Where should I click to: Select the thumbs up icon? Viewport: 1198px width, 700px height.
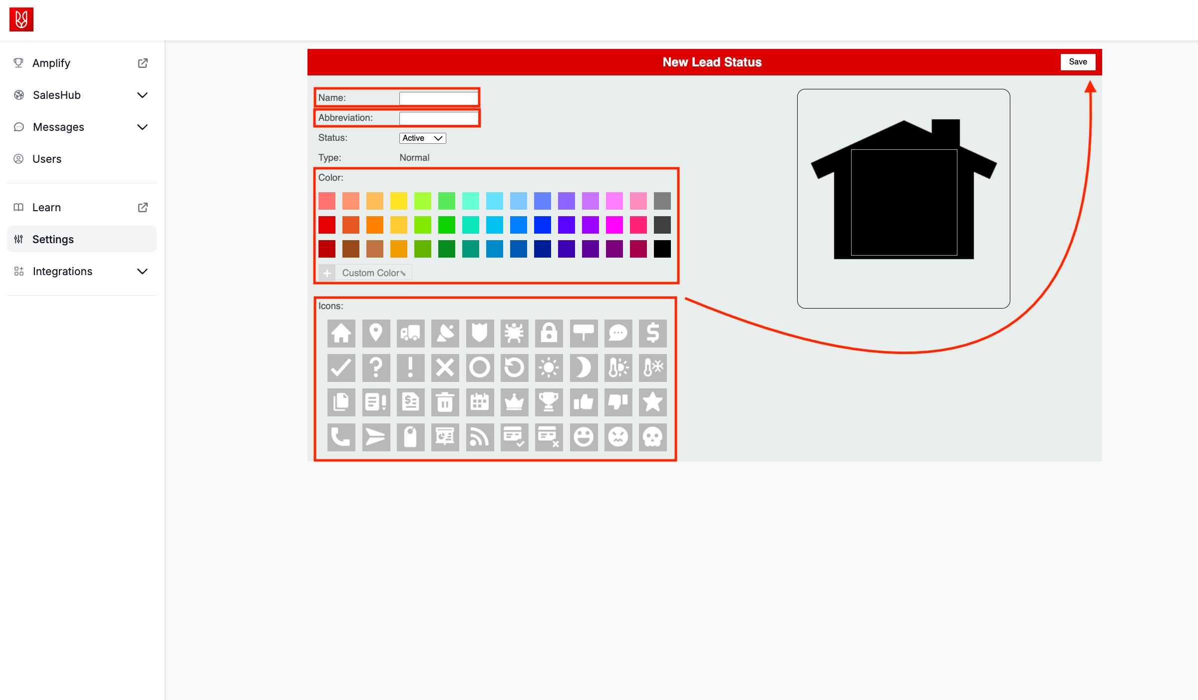(584, 402)
